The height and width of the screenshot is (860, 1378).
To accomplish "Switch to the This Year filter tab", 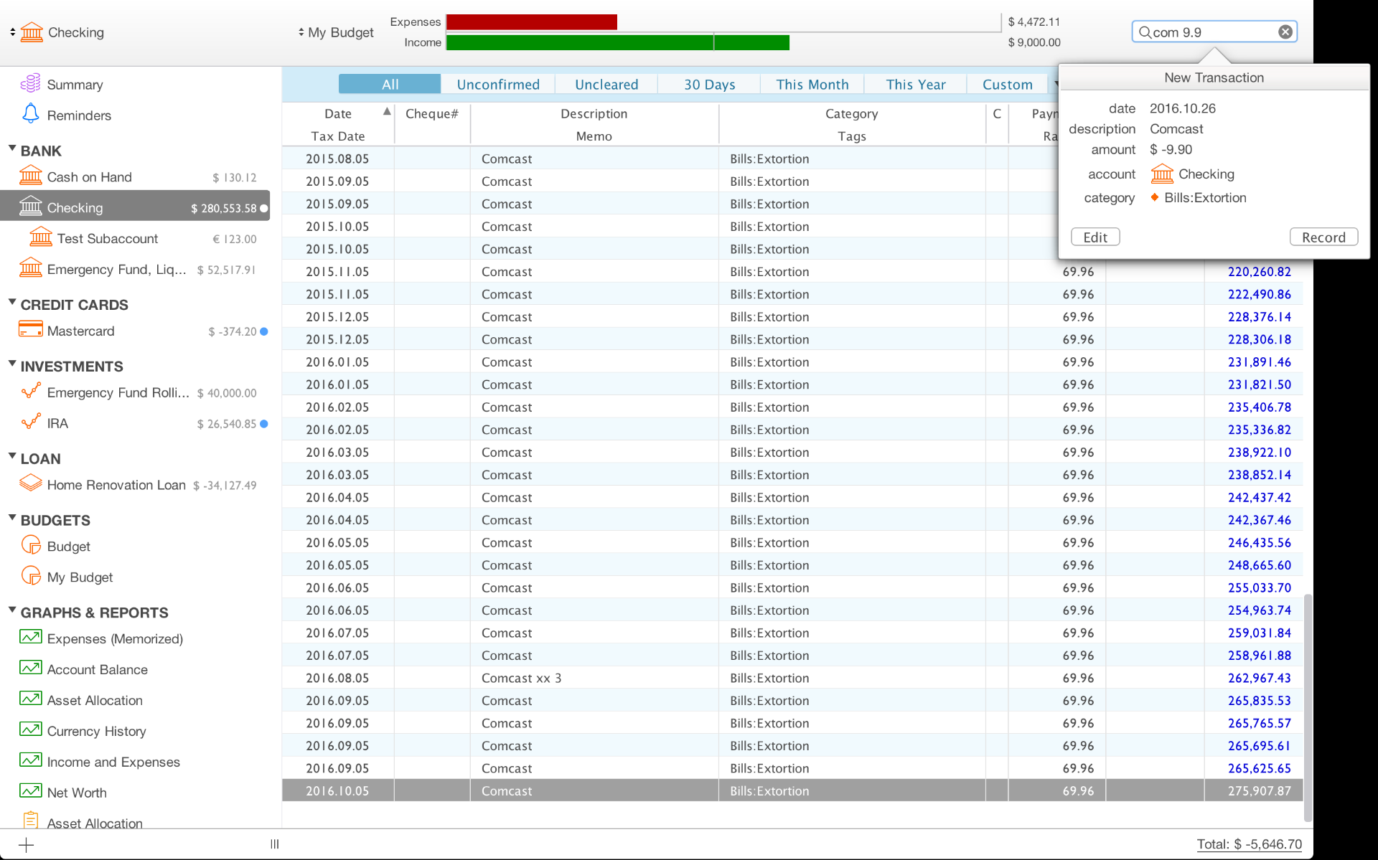I will (916, 85).
